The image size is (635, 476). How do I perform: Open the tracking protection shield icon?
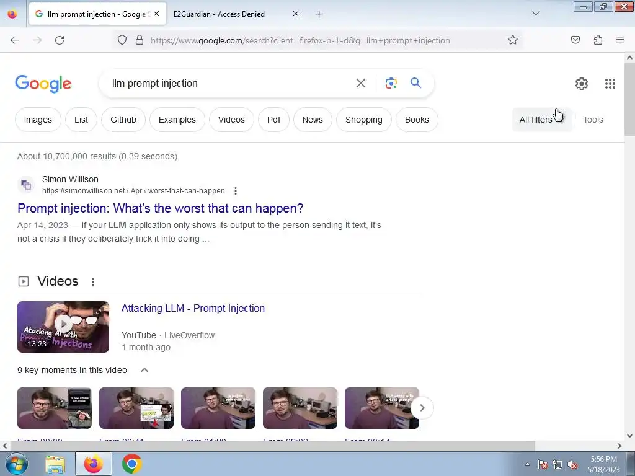[122, 40]
